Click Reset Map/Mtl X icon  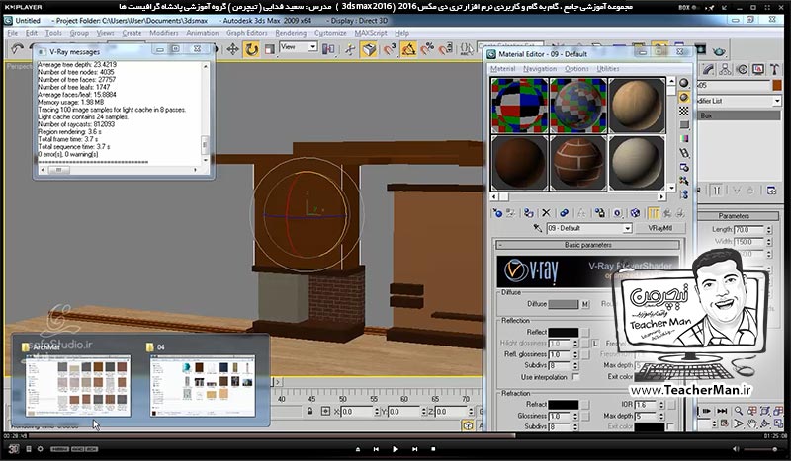click(546, 213)
